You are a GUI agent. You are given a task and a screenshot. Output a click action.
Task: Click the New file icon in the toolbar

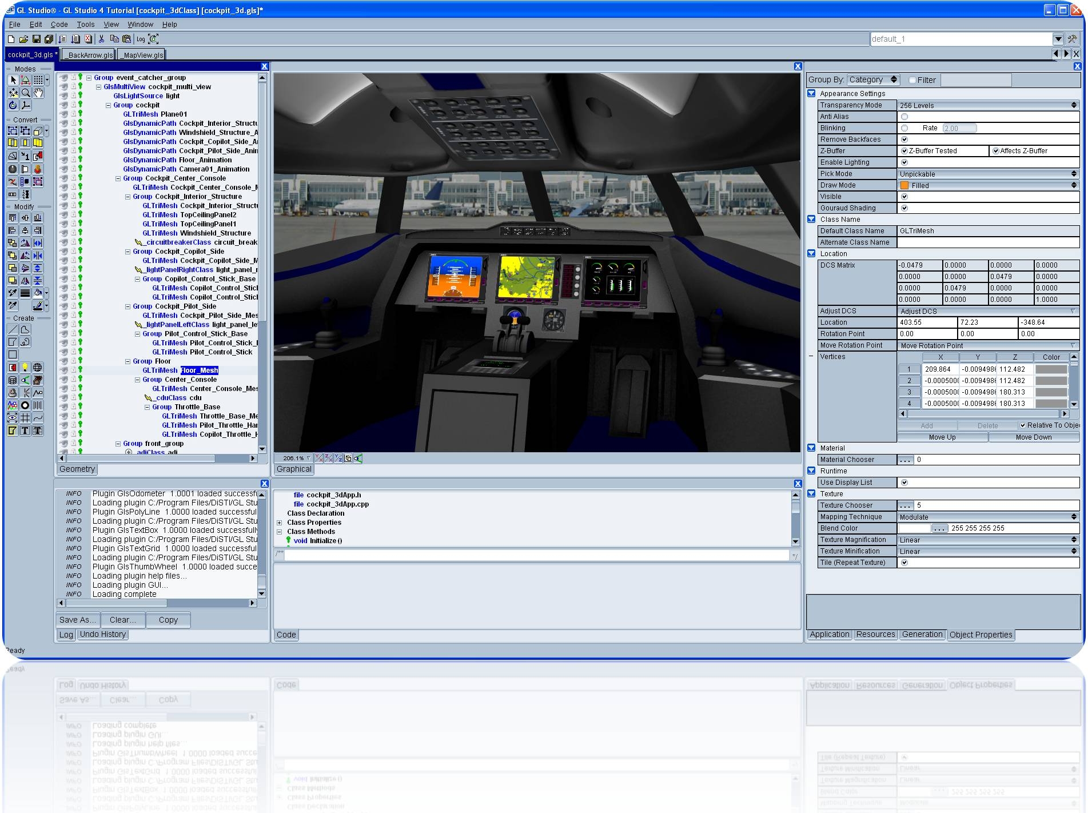tap(11, 39)
